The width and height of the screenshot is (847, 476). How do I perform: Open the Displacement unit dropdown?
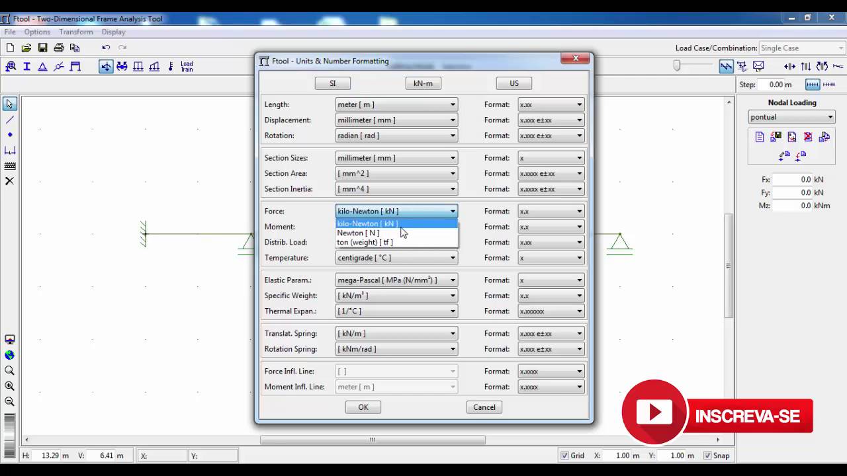pos(396,120)
